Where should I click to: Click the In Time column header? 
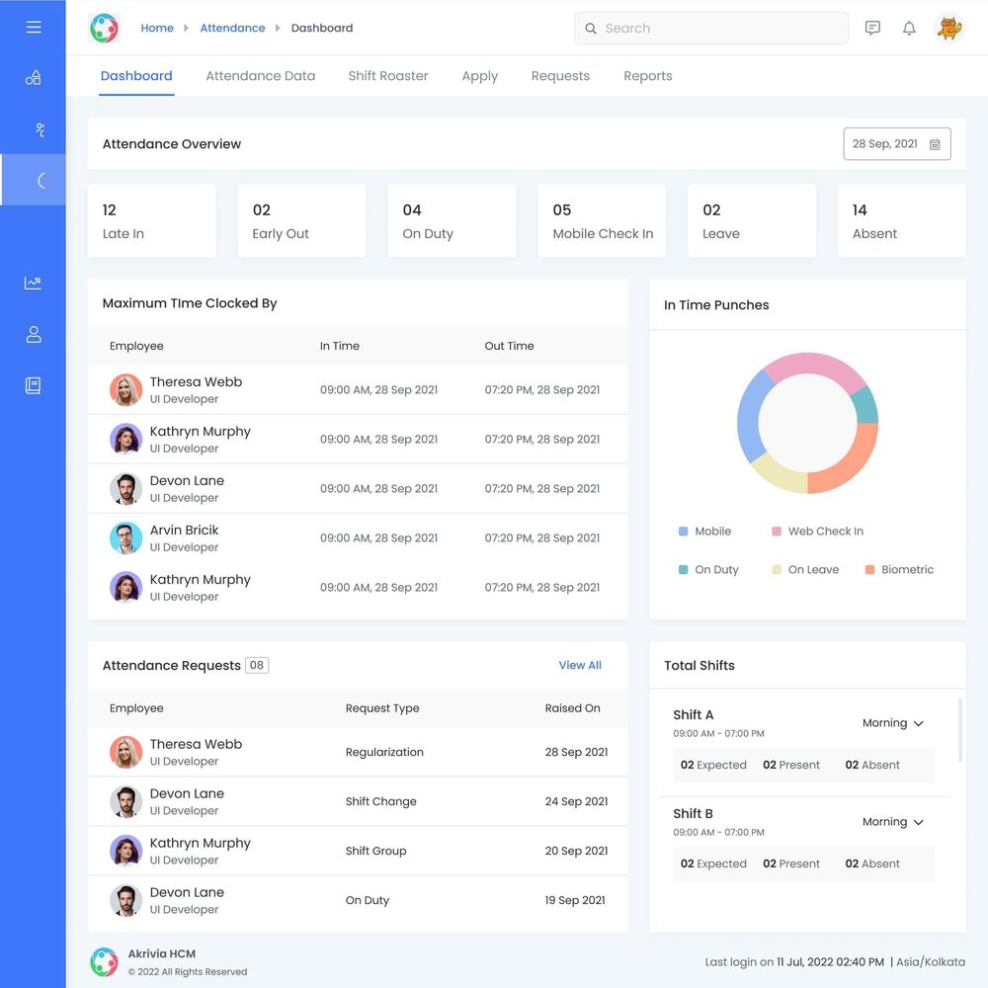tap(340, 346)
